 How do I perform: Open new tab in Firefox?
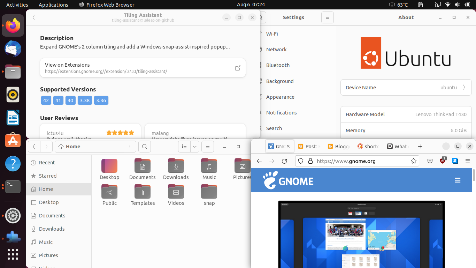(420, 147)
